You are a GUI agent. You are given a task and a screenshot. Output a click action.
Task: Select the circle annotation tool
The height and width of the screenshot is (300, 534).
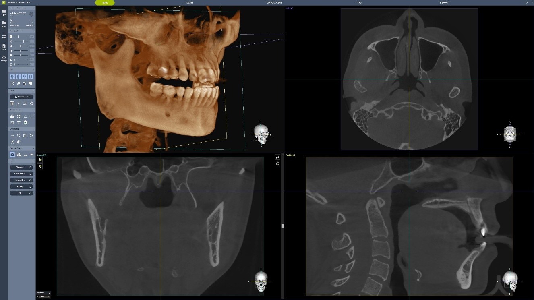(x=19, y=136)
